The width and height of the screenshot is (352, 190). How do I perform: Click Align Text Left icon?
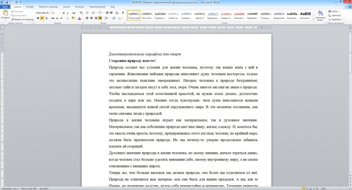tap(87, 18)
